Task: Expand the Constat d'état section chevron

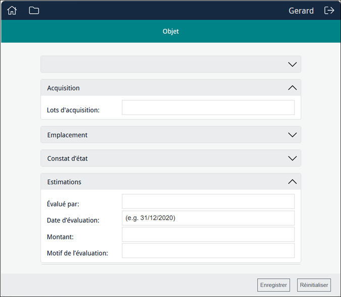Action: click(x=293, y=158)
